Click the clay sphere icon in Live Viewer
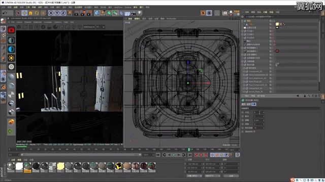Image resolution: width=325 pixels, height=182 pixels. coord(55,27)
